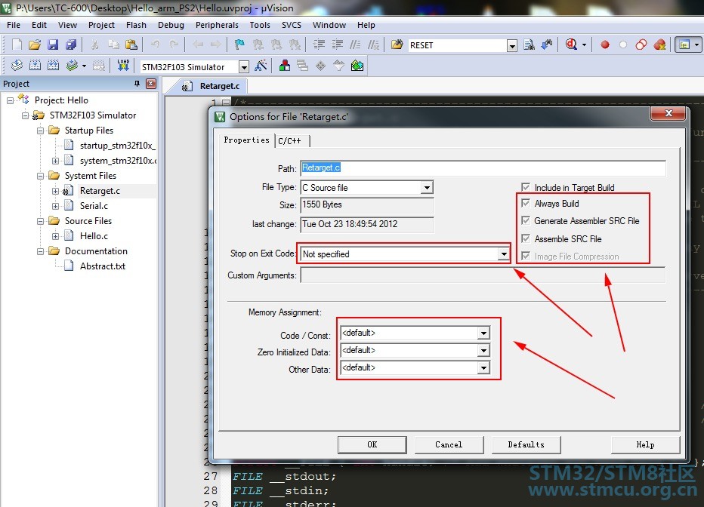This screenshot has width=704, height=507.
Task: Open Zero Initialized Data dropdown
Action: (483, 351)
